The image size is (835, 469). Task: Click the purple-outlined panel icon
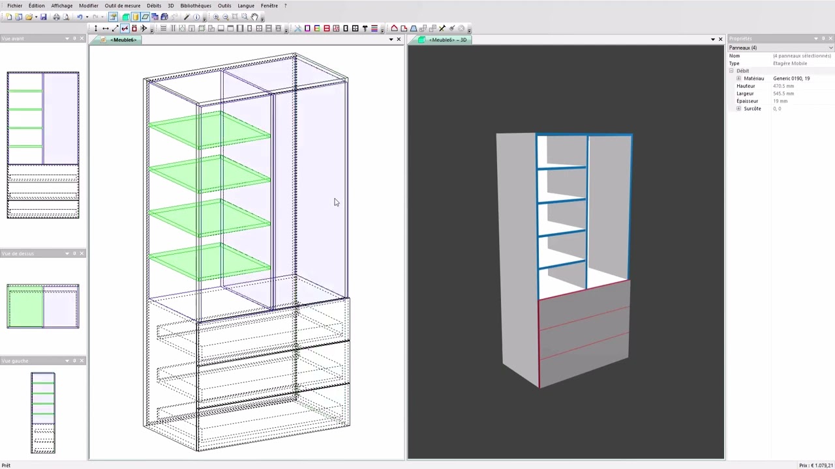pos(307,29)
